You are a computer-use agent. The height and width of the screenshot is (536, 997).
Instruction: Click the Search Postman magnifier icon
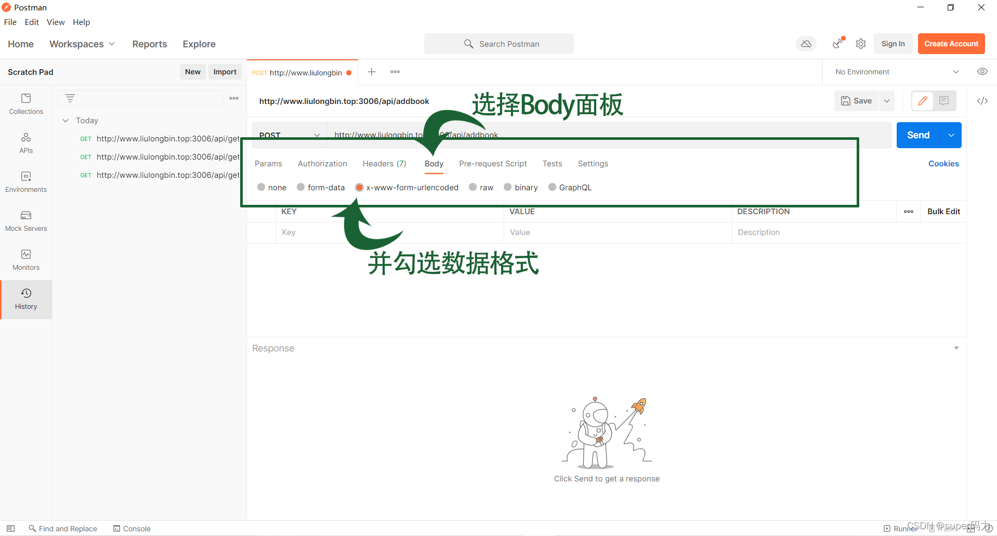point(468,44)
